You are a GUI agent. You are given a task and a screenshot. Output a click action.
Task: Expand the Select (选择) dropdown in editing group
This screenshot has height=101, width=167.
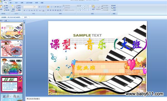(114, 10)
